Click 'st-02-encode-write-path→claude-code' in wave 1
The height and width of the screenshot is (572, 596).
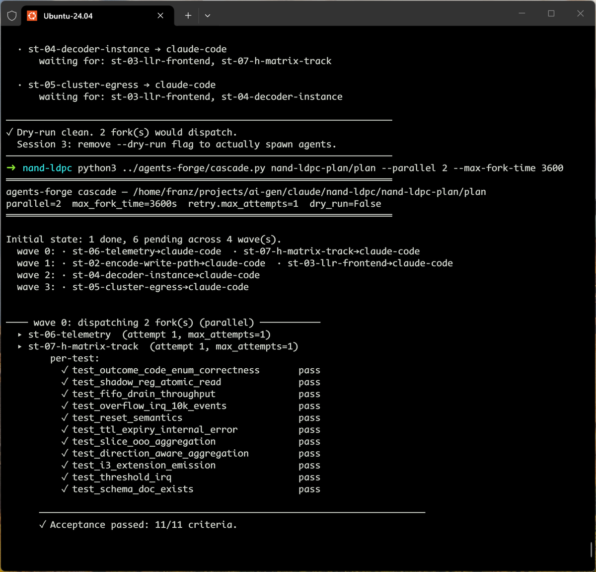tap(169, 263)
